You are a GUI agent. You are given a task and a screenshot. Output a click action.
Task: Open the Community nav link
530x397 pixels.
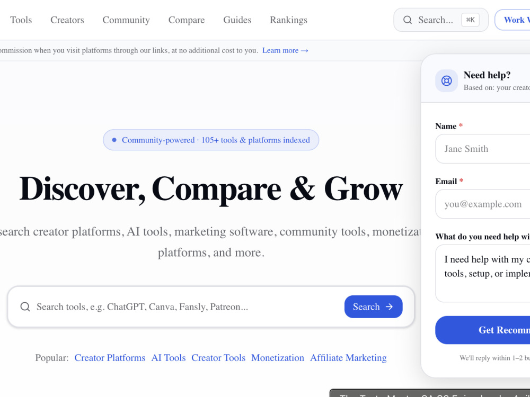coord(126,20)
